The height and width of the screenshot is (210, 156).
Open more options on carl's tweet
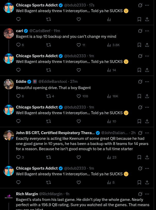tap(147, 31)
